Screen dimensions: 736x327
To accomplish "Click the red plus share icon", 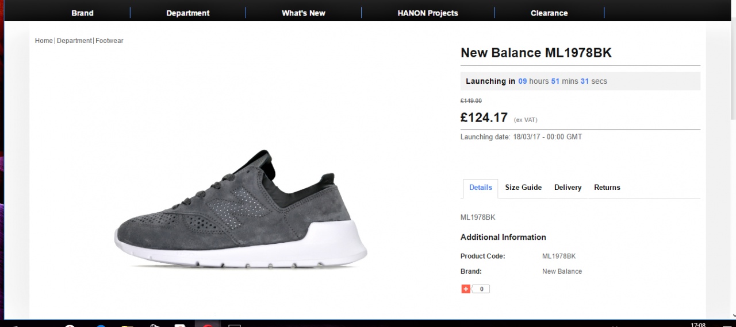I will [466, 289].
